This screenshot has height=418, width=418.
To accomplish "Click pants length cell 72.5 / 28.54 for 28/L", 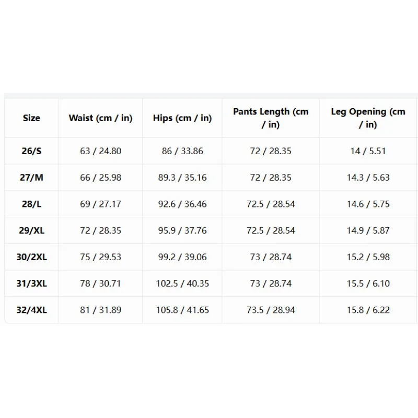I will click(271, 204).
